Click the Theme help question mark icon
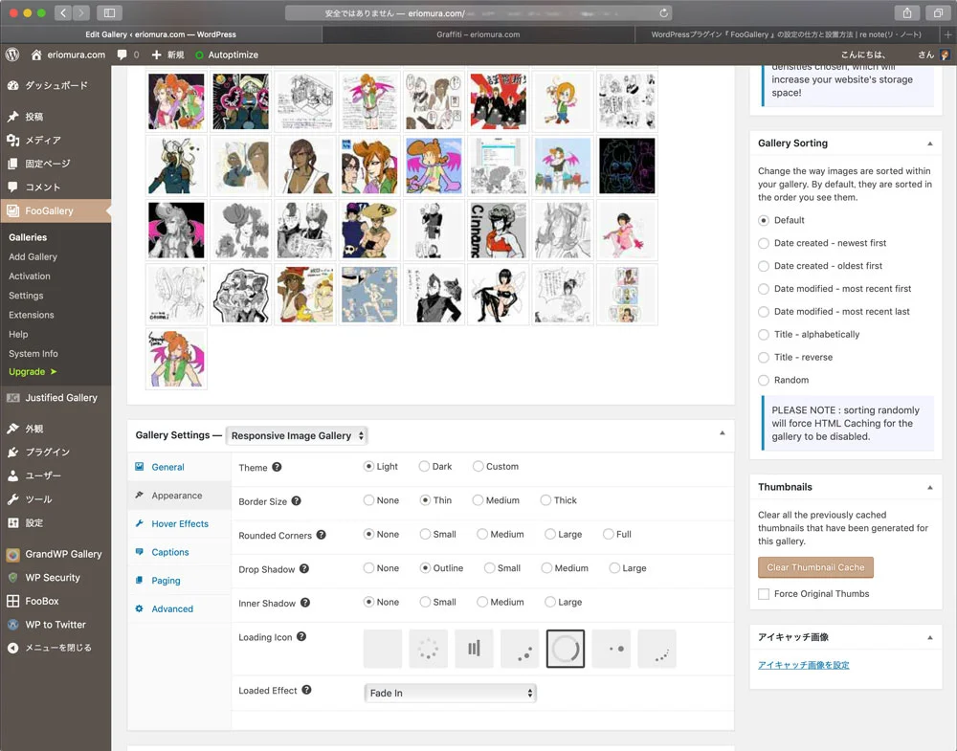Screen dimensions: 957x751 coord(277,467)
